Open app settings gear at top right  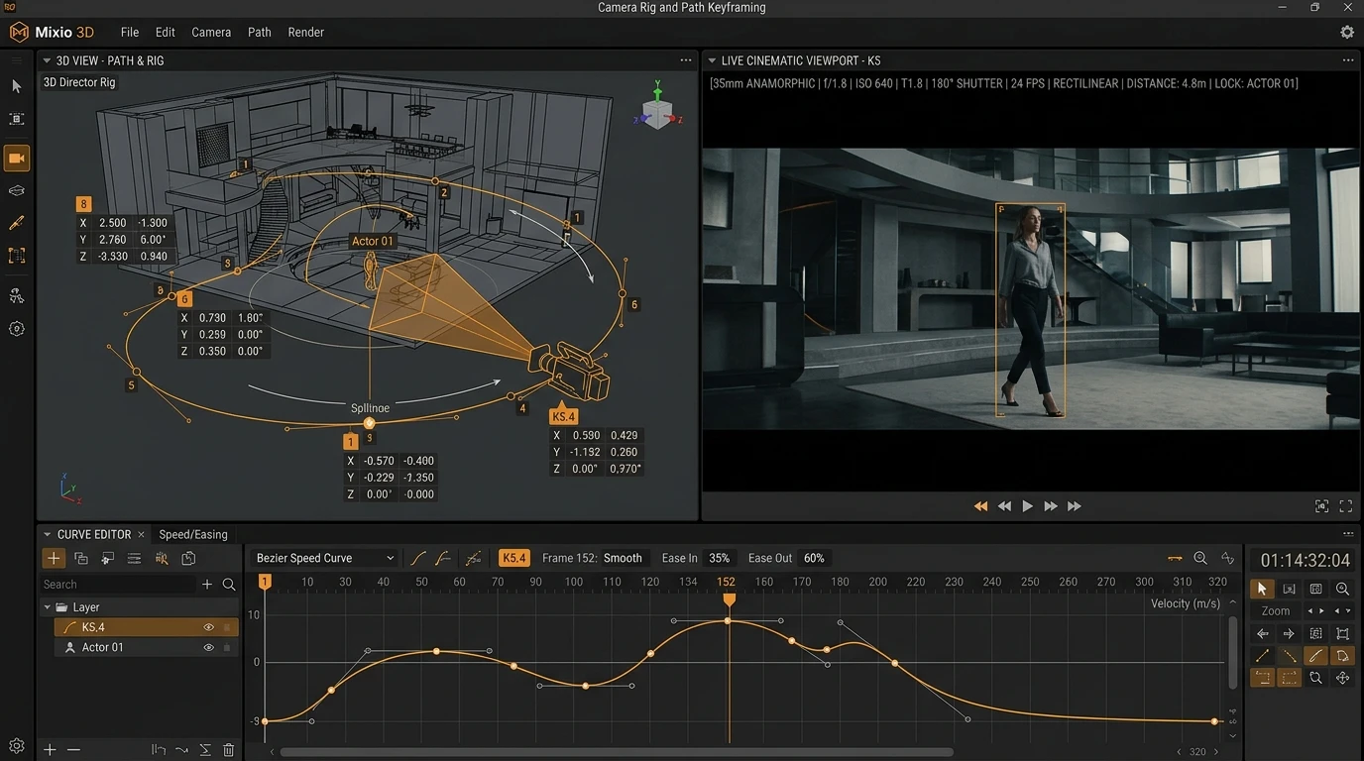pyautogui.click(x=1347, y=32)
